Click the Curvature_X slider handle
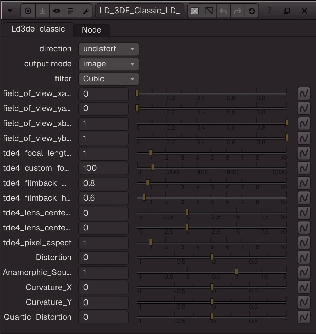Image resolution: width=316 pixels, height=334 pixels. pos(212,287)
